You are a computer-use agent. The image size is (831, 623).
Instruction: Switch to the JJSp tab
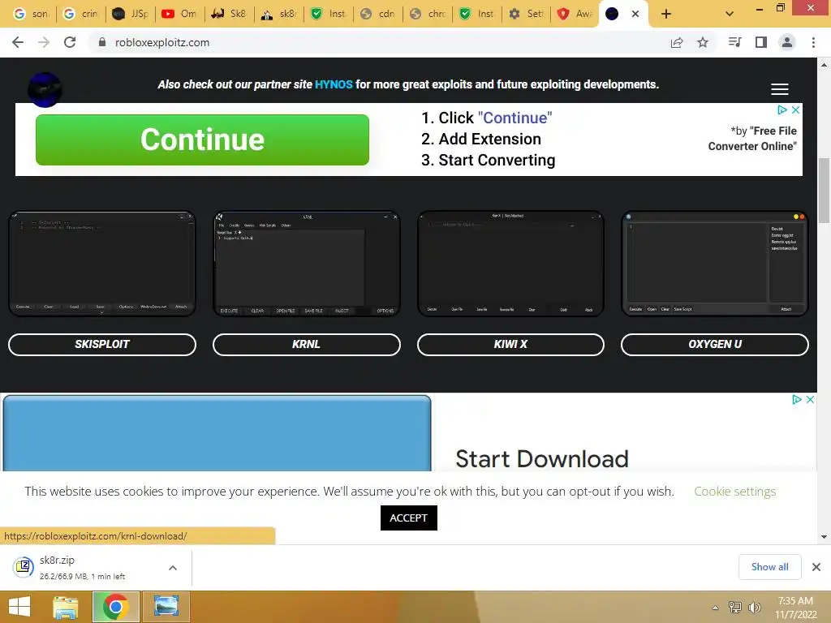click(130, 14)
